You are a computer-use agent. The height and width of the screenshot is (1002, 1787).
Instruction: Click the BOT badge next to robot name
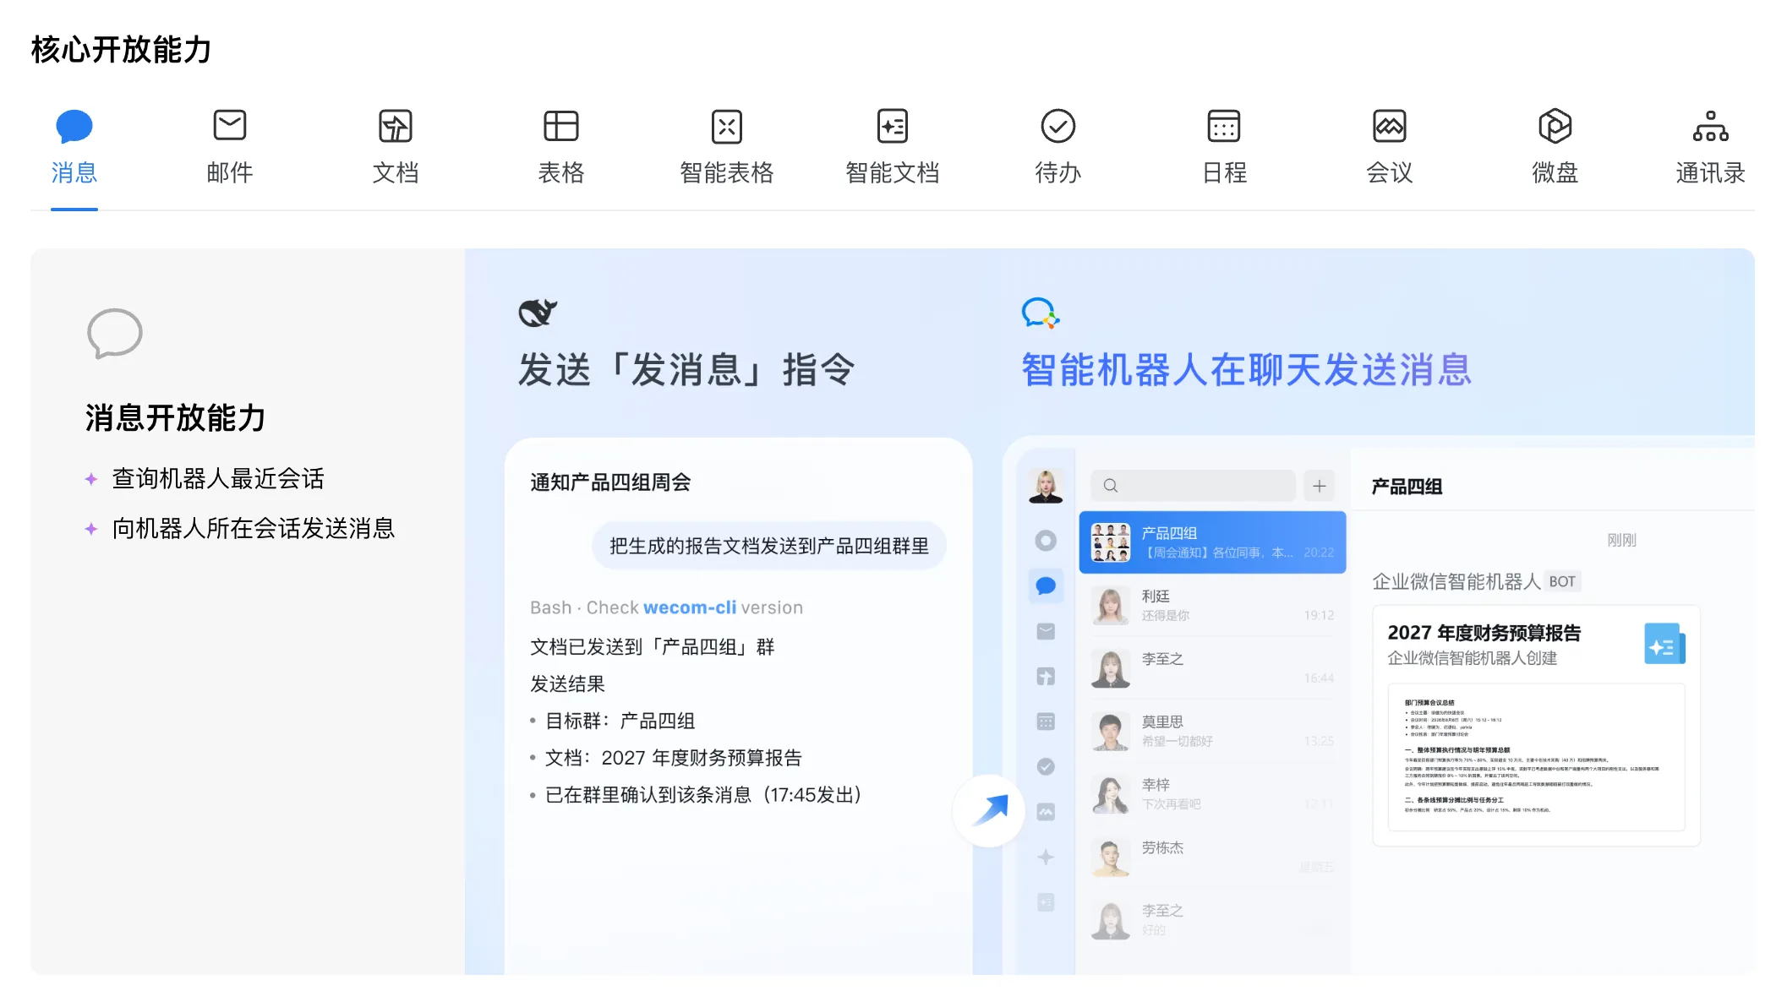(x=1562, y=581)
